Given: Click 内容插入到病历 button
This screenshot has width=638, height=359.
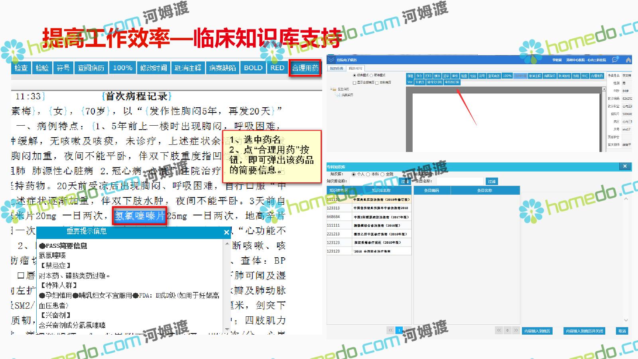Looking at the screenshot, I should click(537, 331).
